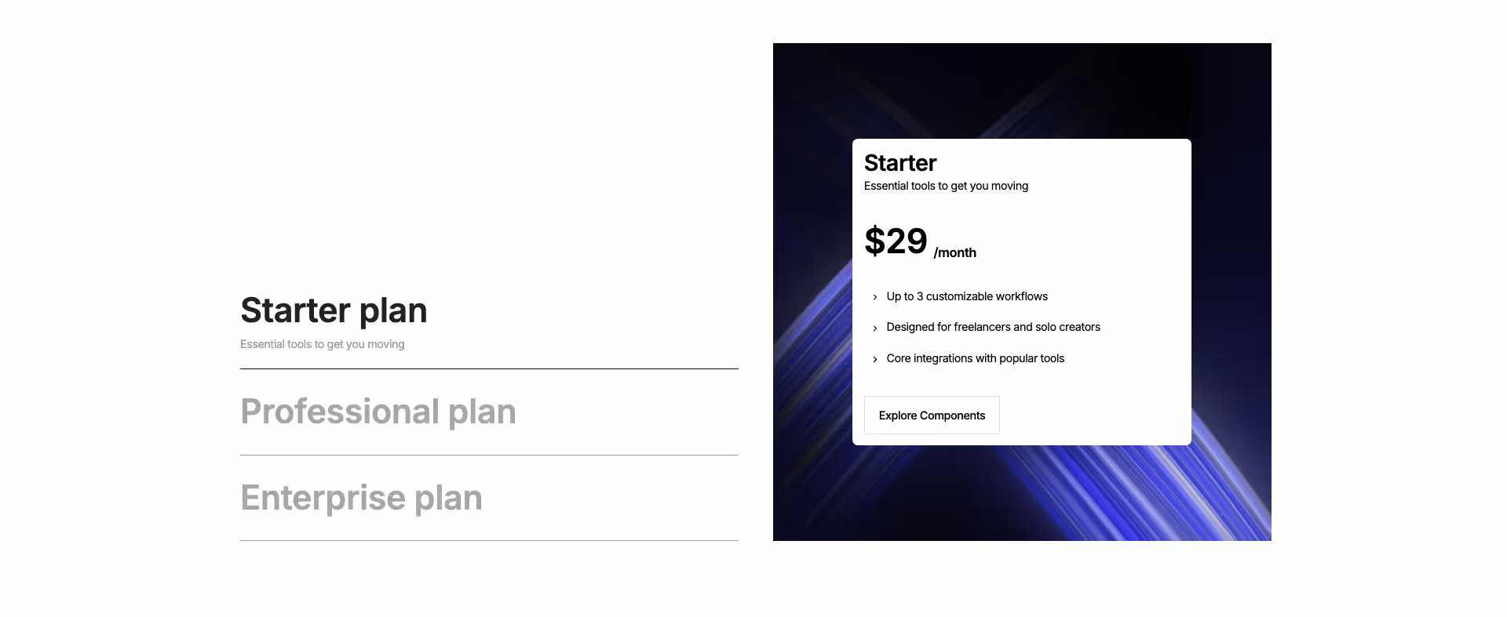Expand the "Core integrations with popular tools" item
Viewport: 1507px width, 617px height.
pos(975,358)
